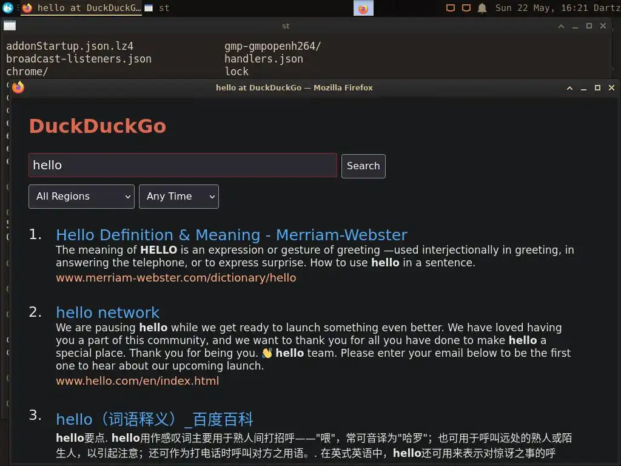
Task: Minimize the Mozilla Firefox window
Action: (x=583, y=88)
